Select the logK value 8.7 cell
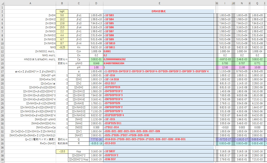Viewport: 267px width, 163px height. coord(62,43)
